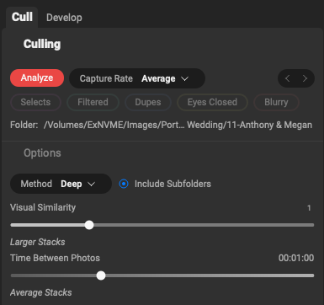The image size is (324, 305).
Task: Open the Capture Rate Average dropdown
Action: (137, 78)
